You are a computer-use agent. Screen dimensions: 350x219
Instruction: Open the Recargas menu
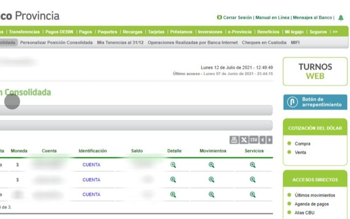pos(132,32)
